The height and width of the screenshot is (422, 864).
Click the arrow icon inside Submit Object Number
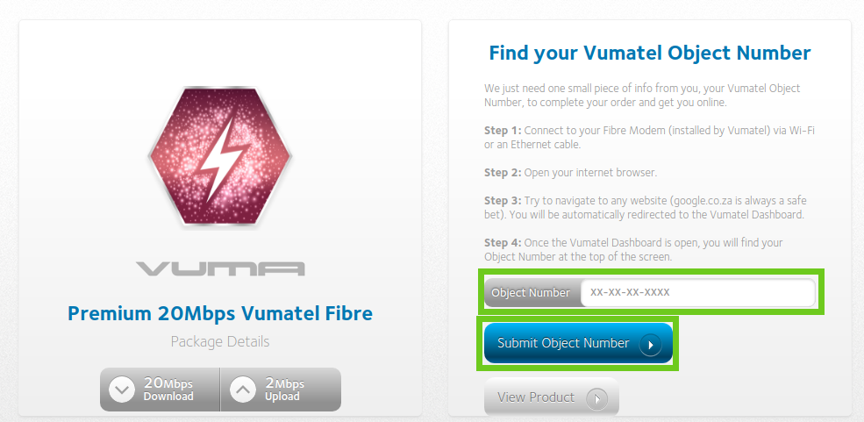[x=650, y=345]
